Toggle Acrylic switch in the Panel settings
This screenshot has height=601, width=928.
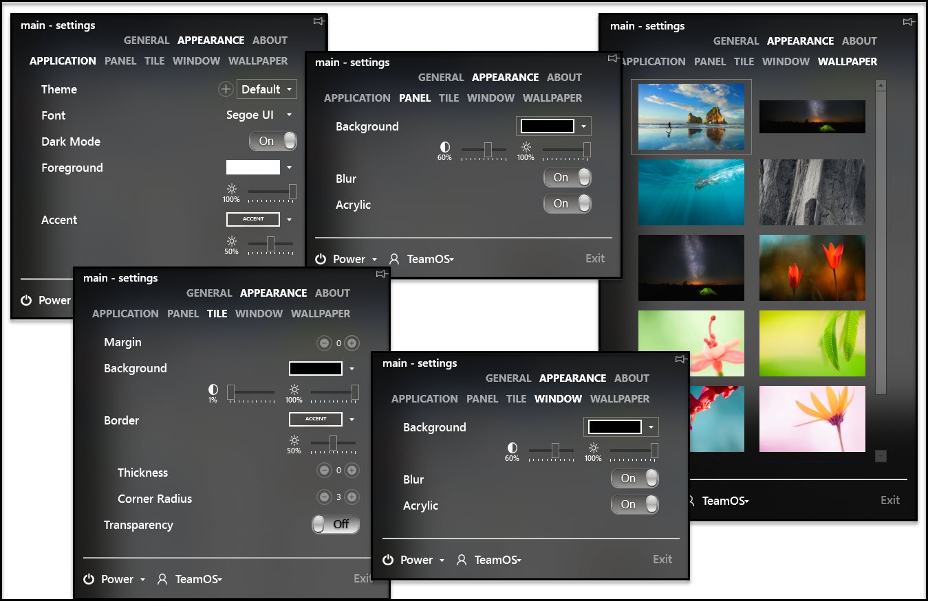coord(568,204)
